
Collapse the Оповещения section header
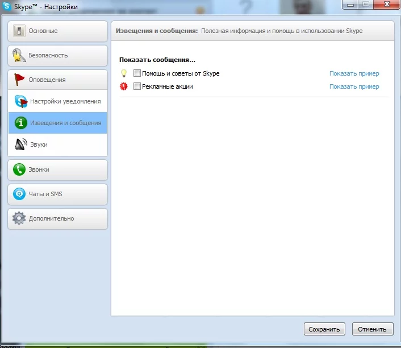click(x=57, y=80)
